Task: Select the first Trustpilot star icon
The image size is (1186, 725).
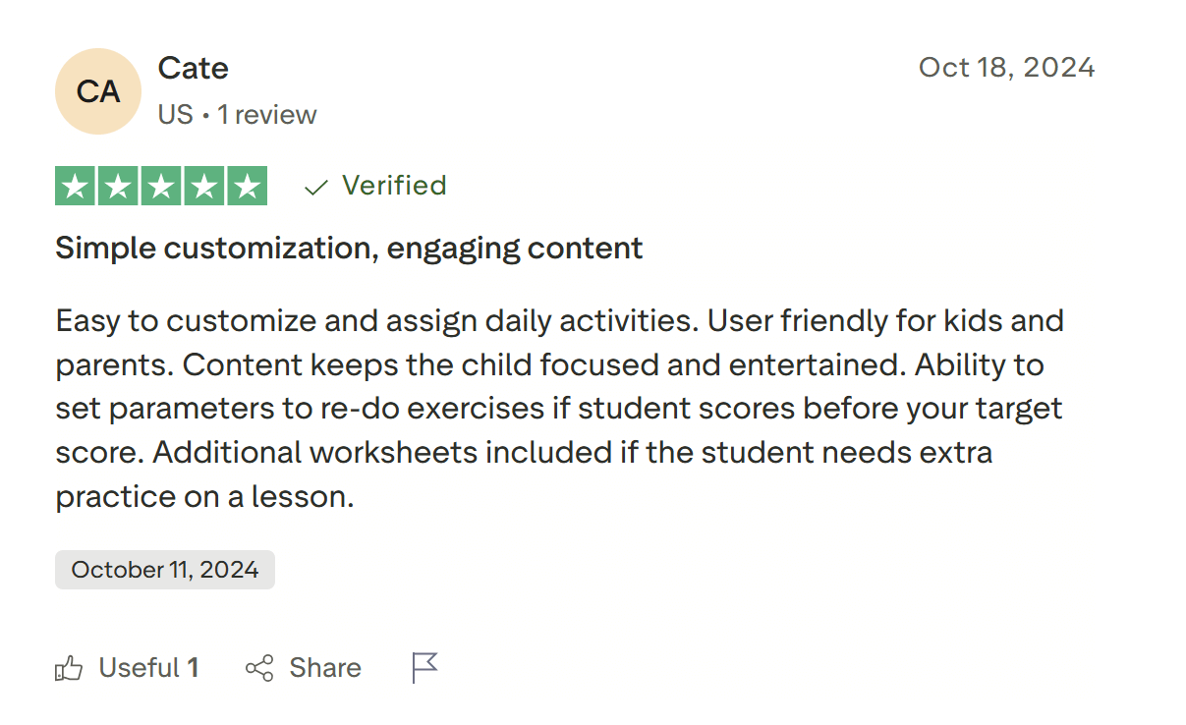Action: [76, 186]
